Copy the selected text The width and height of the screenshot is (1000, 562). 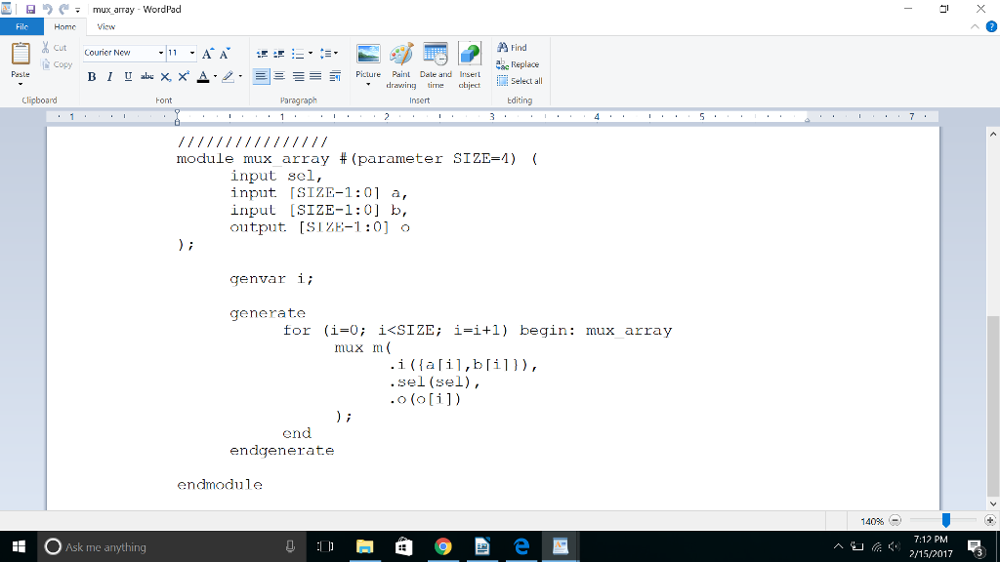click(x=56, y=63)
